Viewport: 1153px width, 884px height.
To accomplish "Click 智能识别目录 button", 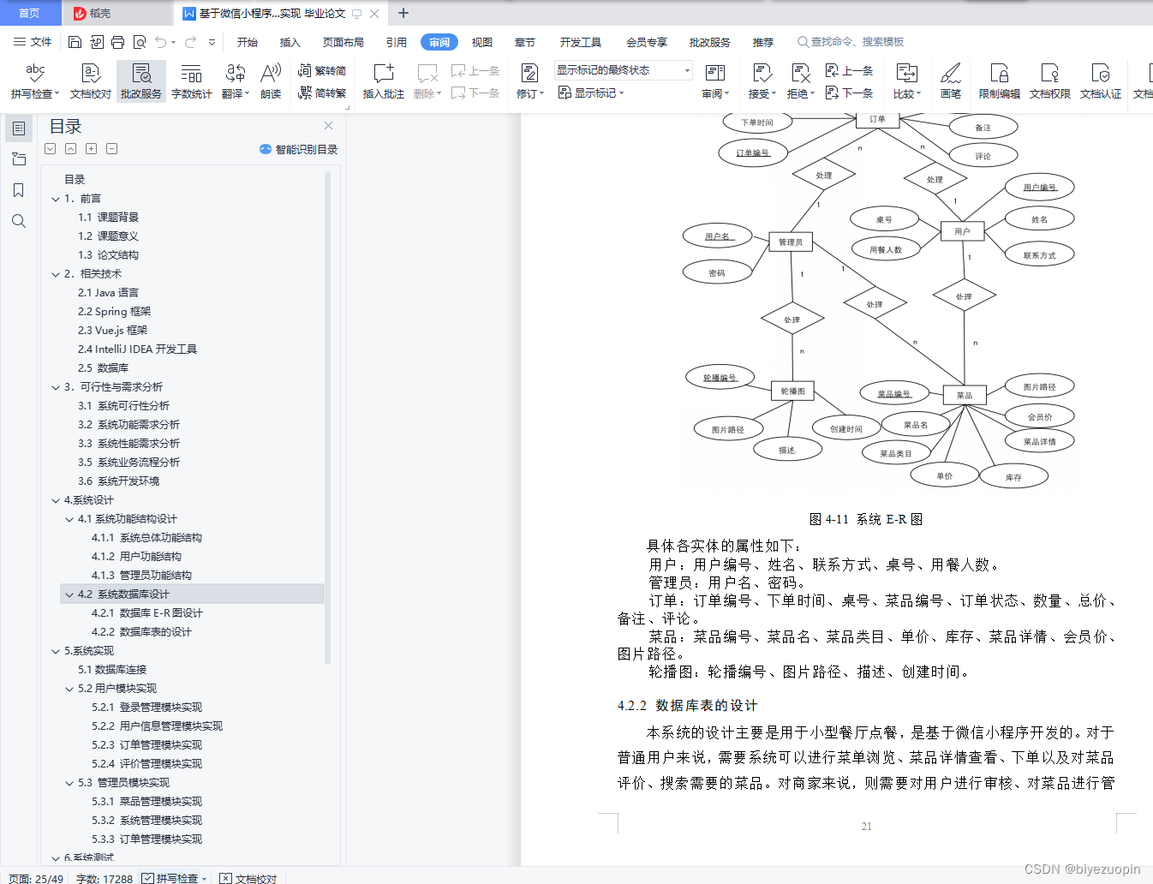I will point(298,149).
